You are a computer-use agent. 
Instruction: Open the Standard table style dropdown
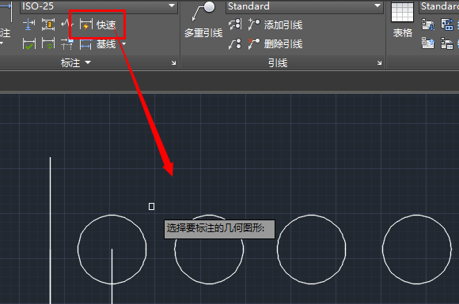pos(439,6)
